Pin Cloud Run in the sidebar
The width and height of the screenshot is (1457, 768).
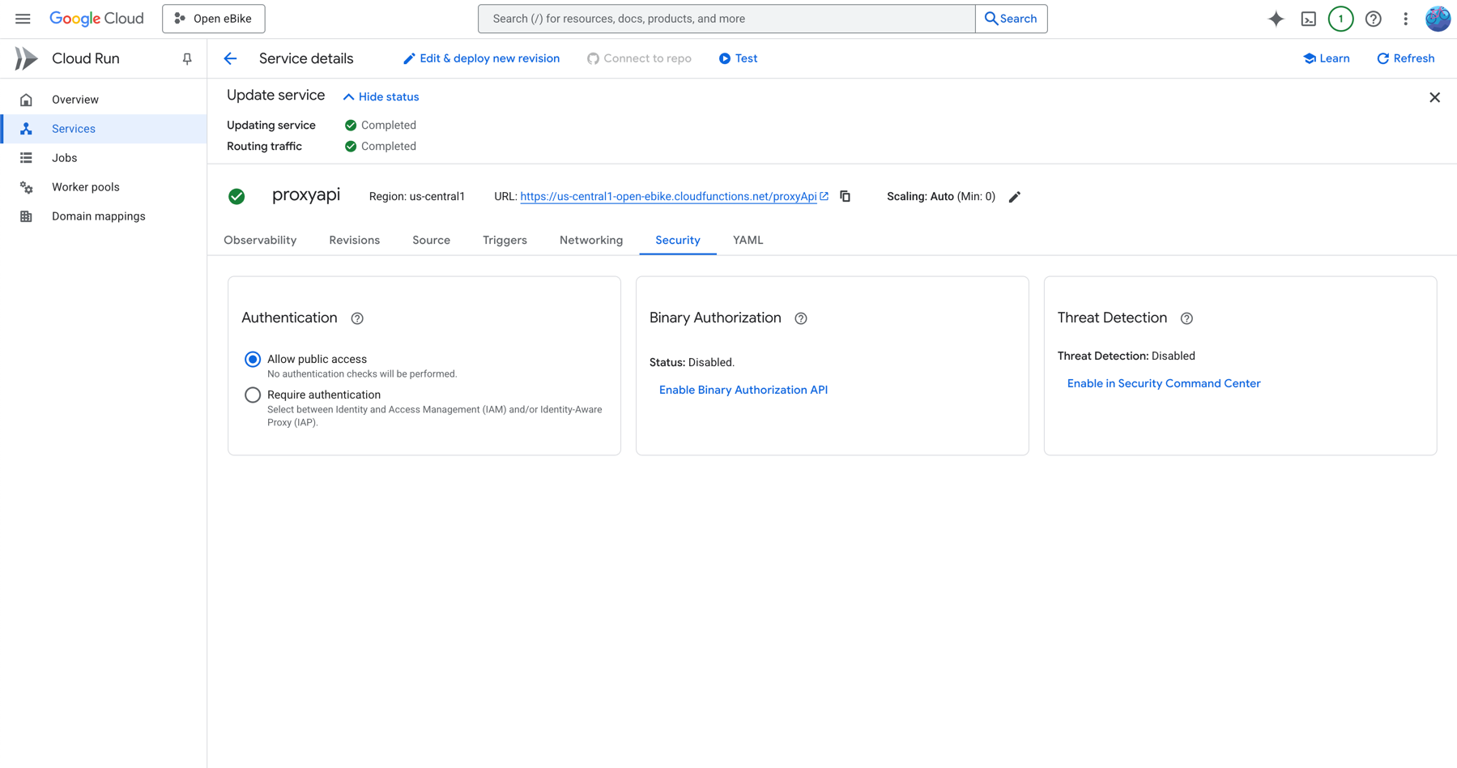pyautogui.click(x=187, y=58)
